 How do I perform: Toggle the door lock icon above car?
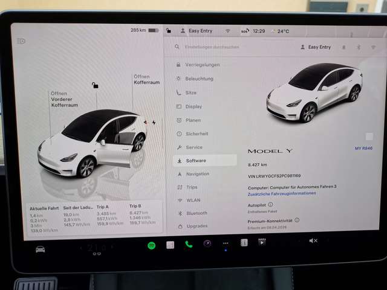tap(94, 85)
